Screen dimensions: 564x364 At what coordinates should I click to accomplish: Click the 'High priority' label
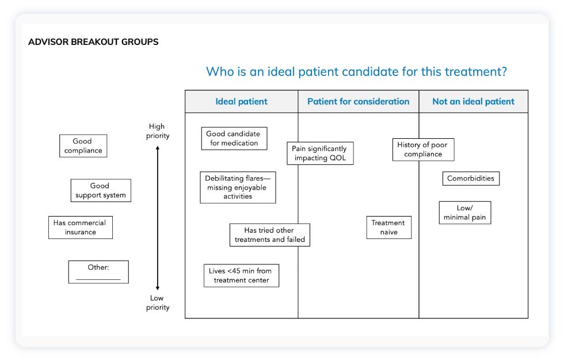coord(157,131)
